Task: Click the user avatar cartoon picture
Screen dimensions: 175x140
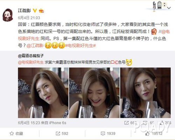Action: pyautogui.click(x=8, y=15)
